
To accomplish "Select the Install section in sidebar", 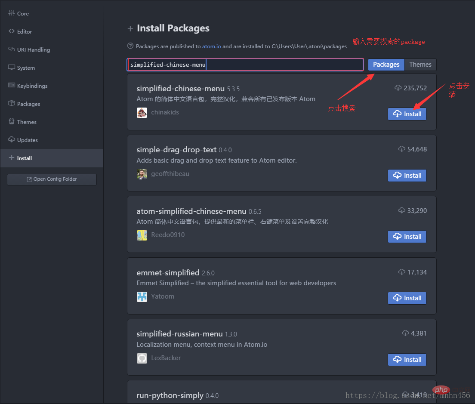I will coord(52,158).
